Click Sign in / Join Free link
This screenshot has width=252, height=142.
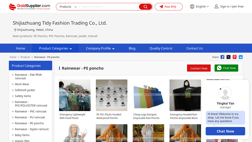coord(232,7)
